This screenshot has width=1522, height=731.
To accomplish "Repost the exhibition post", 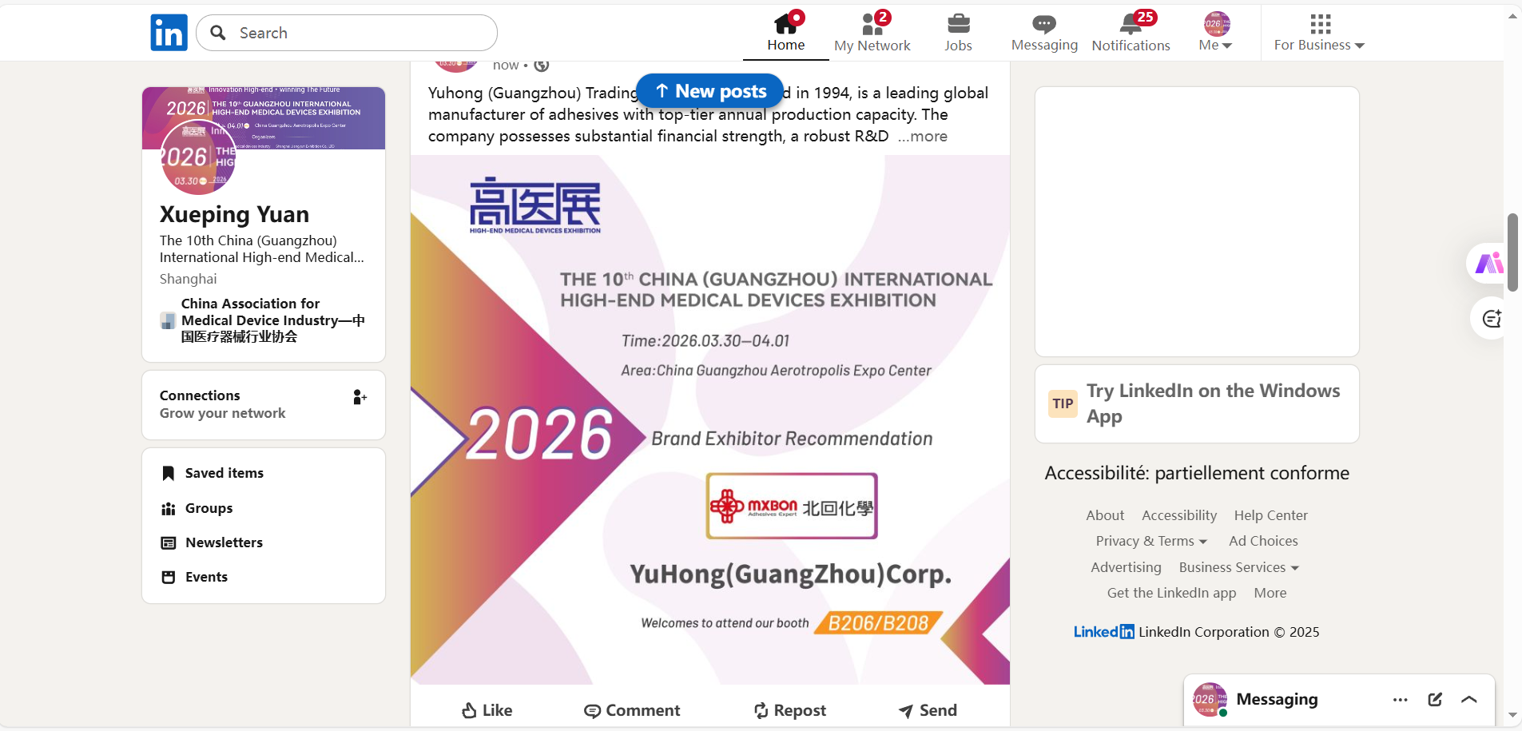I will (x=789, y=710).
